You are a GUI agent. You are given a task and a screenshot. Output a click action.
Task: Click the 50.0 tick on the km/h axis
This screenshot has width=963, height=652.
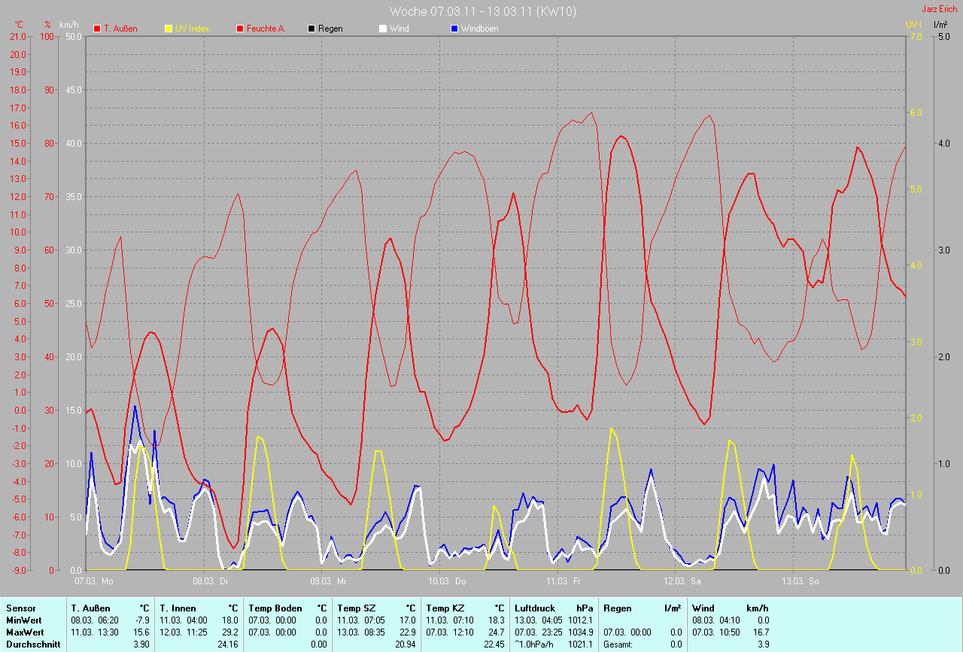click(x=73, y=36)
